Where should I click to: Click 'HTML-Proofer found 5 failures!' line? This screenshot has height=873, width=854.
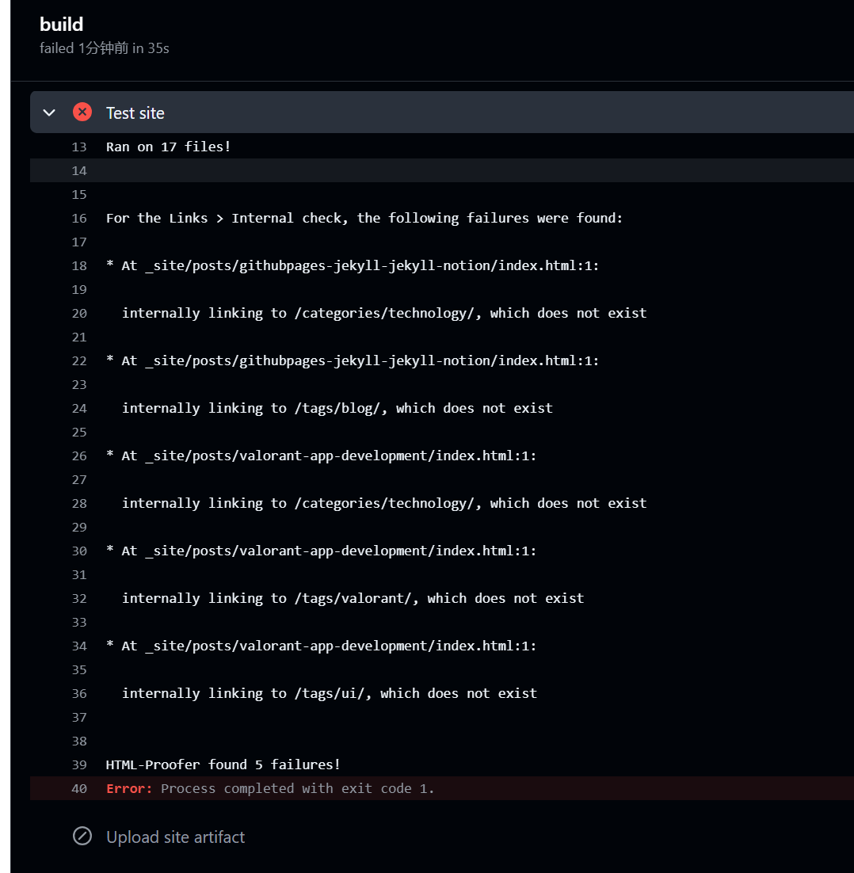[223, 765]
